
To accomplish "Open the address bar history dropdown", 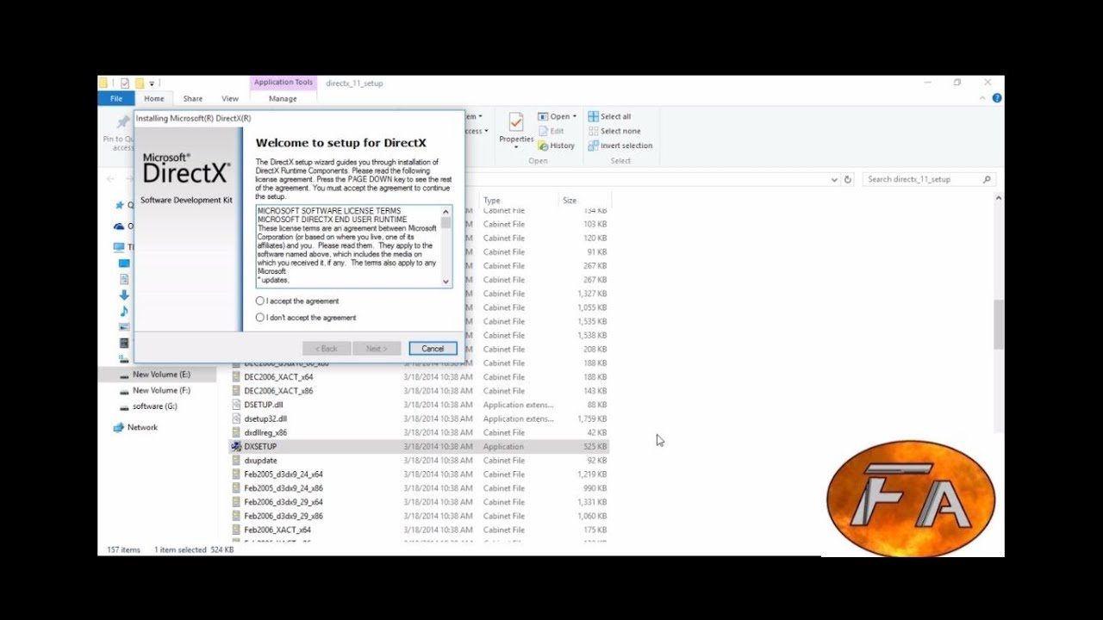I will [x=834, y=179].
